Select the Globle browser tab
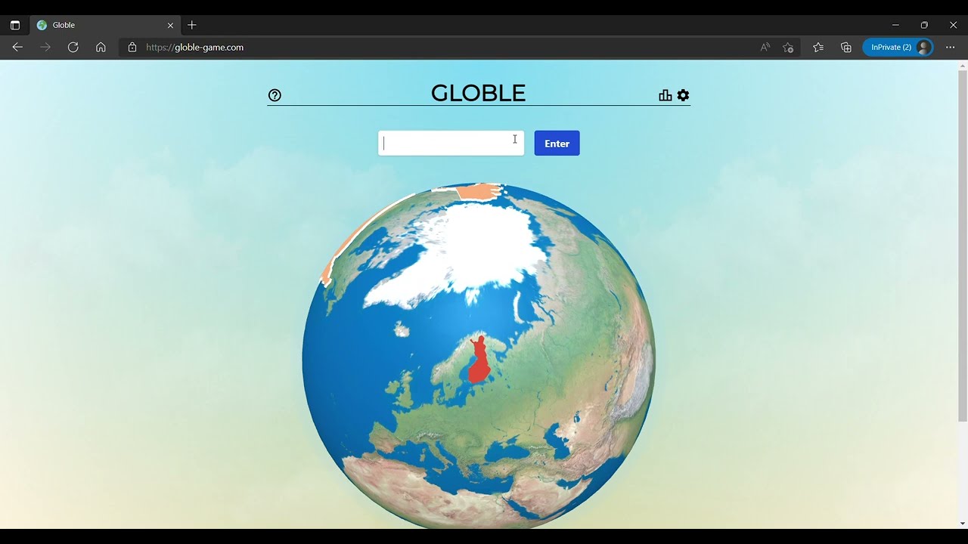Screen dimensions: 968x544 [x=105, y=25]
